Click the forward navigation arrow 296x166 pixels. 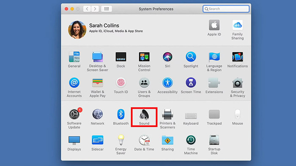point(95,9)
